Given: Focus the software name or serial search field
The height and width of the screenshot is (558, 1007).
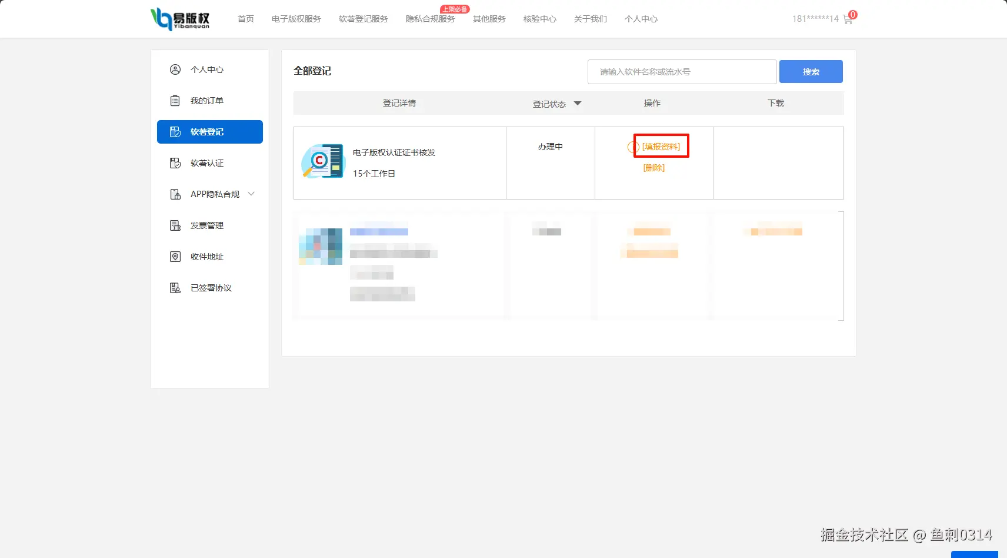Looking at the screenshot, I should tap(682, 72).
